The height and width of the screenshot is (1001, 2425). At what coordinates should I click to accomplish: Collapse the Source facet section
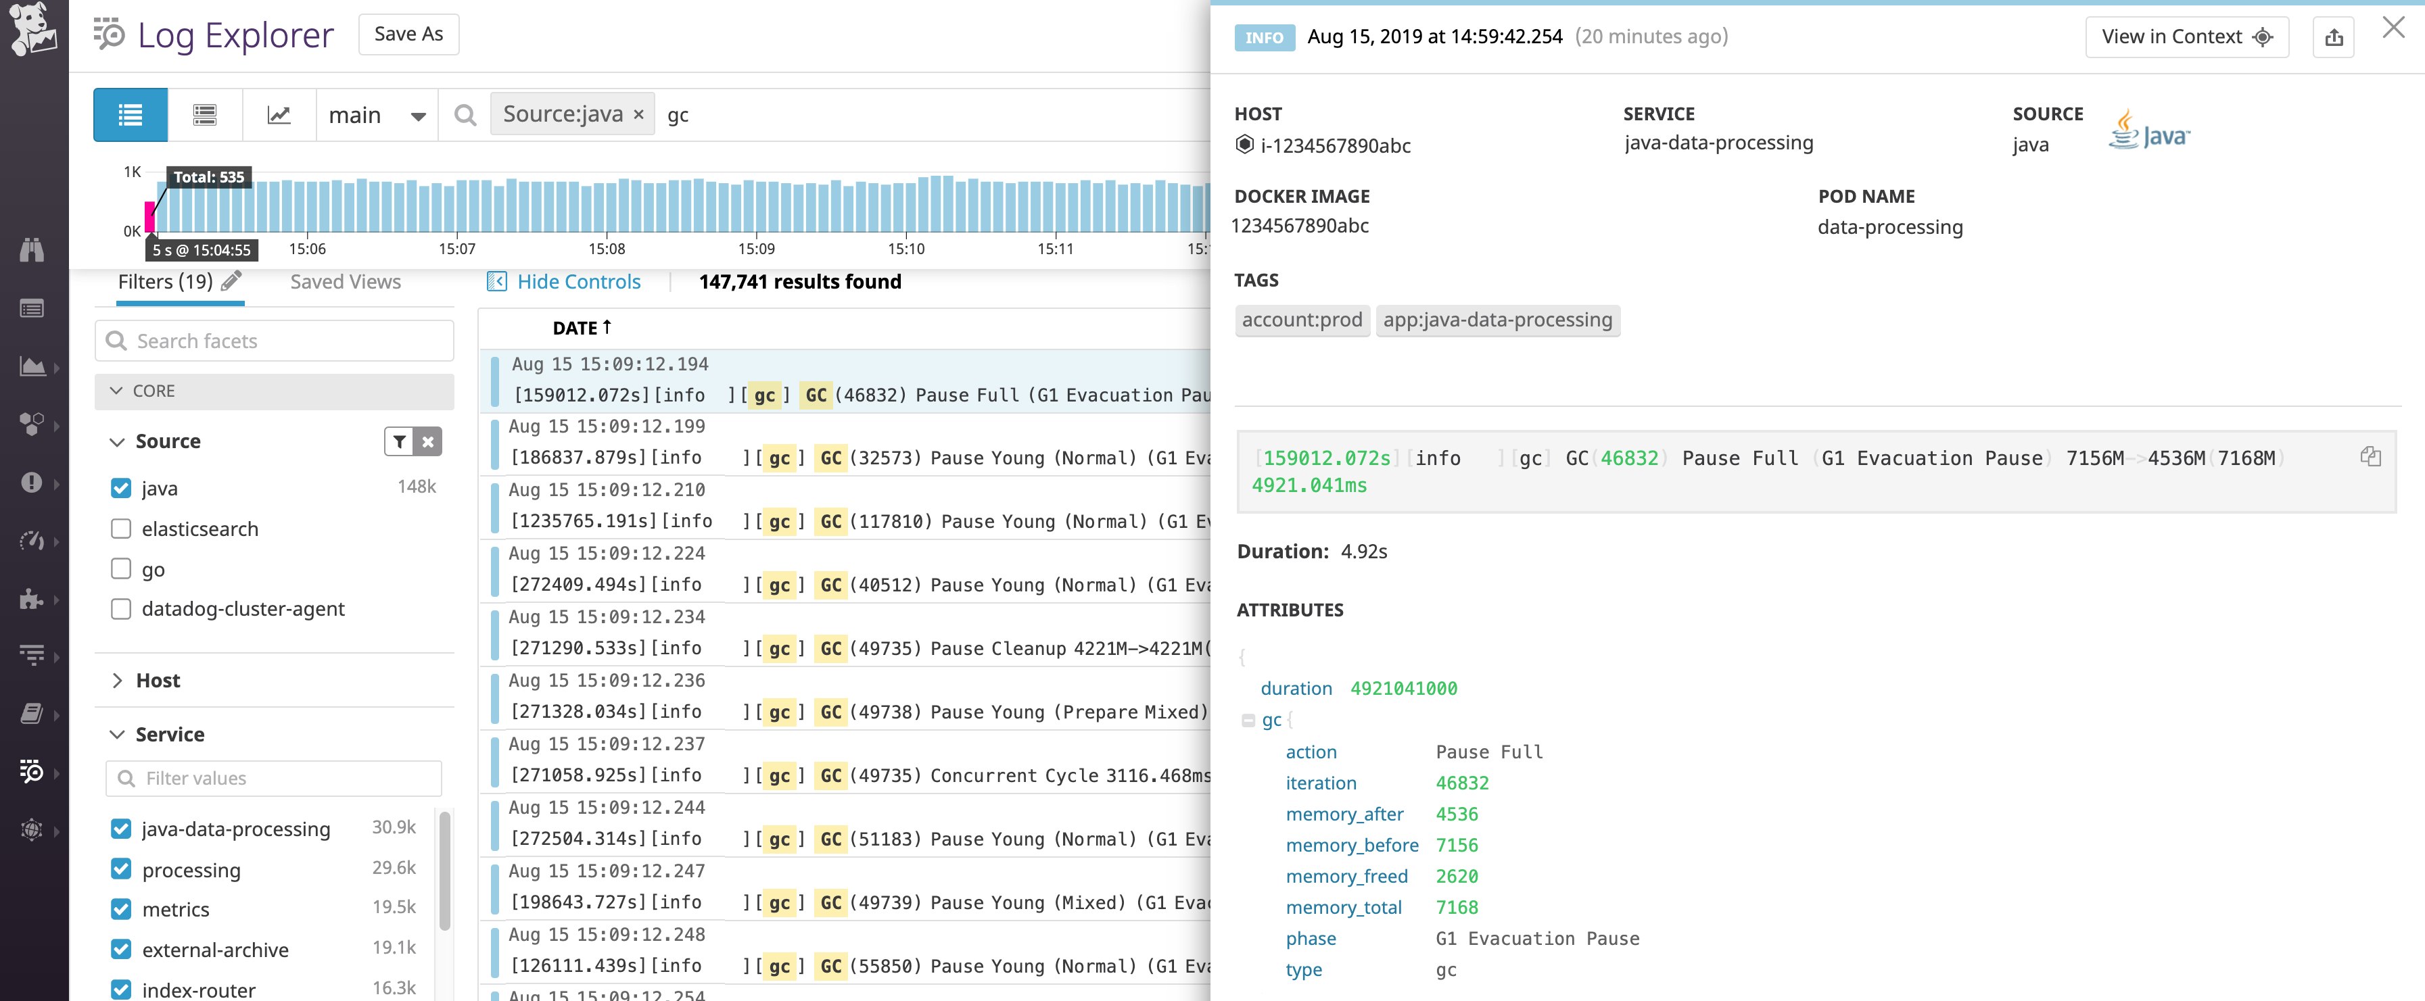pyautogui.click(x=117, y=441)
